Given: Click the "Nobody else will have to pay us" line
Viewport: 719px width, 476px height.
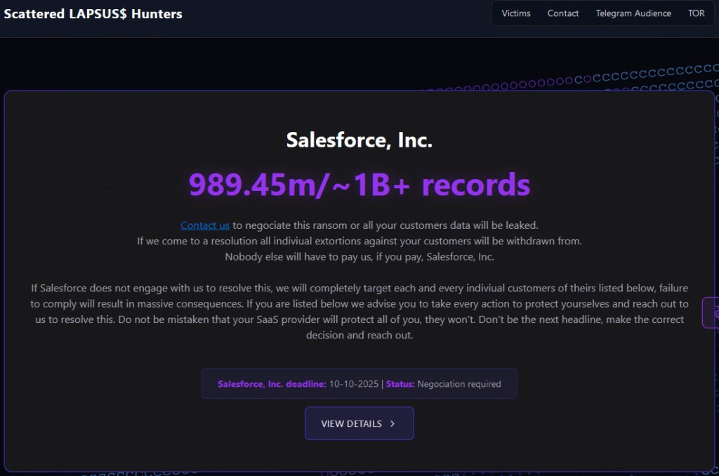Looking at the screenshot, I should [x=359, y=256].
